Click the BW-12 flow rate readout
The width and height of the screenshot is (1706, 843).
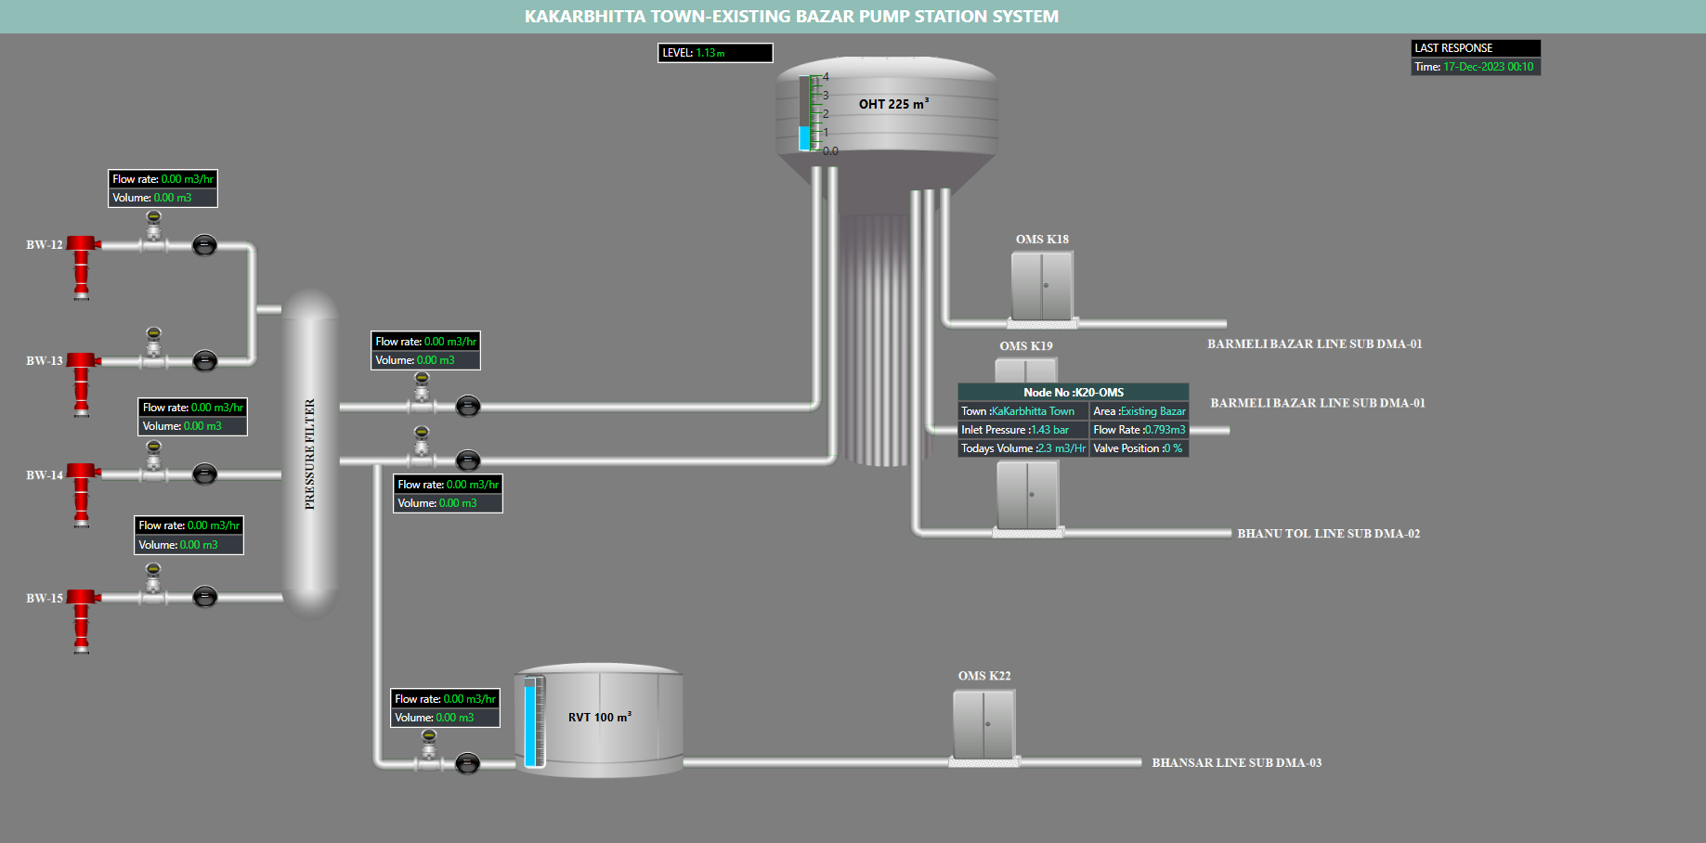(163, 179)
